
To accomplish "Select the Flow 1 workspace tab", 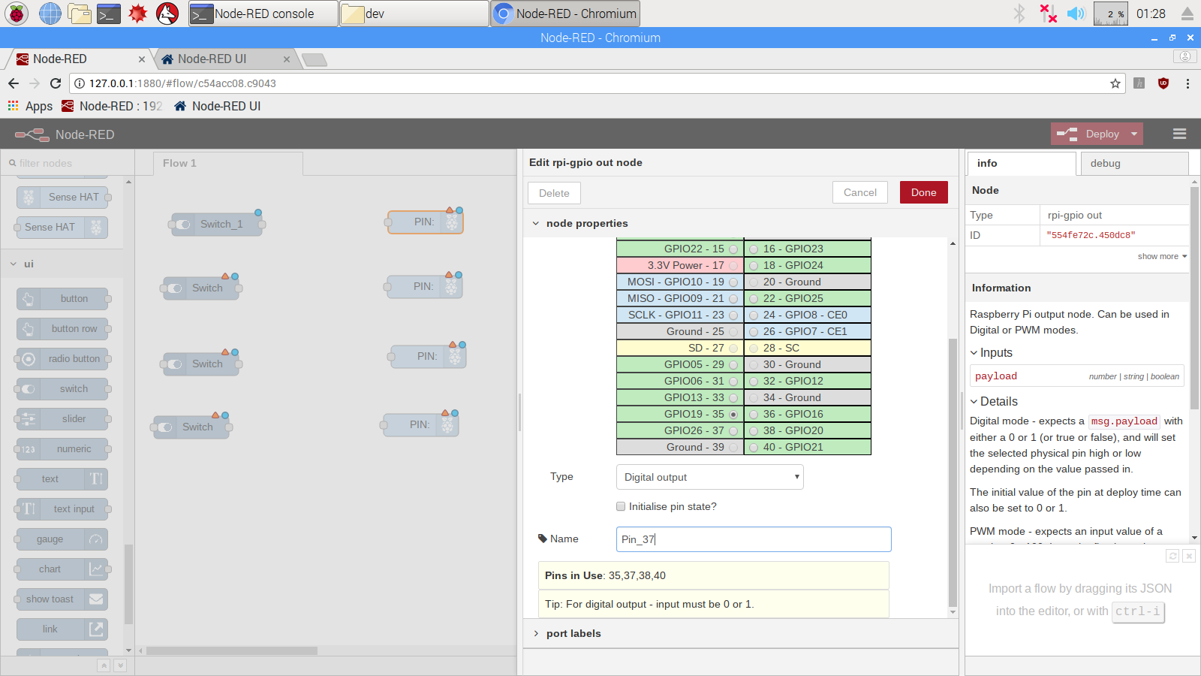I will click(228, 163).
